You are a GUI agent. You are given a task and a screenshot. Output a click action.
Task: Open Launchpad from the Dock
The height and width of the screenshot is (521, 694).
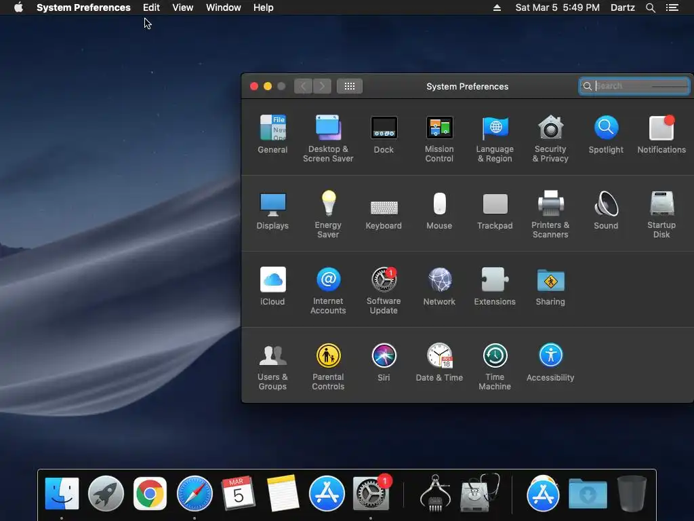106,494
